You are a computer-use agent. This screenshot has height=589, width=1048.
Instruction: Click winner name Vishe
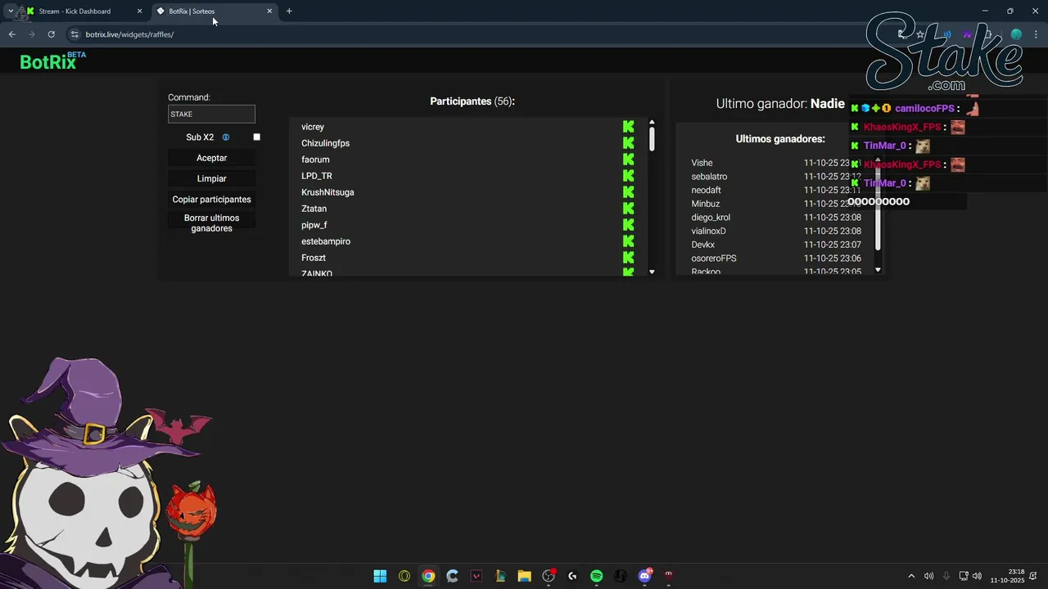(x=702, y=163)
